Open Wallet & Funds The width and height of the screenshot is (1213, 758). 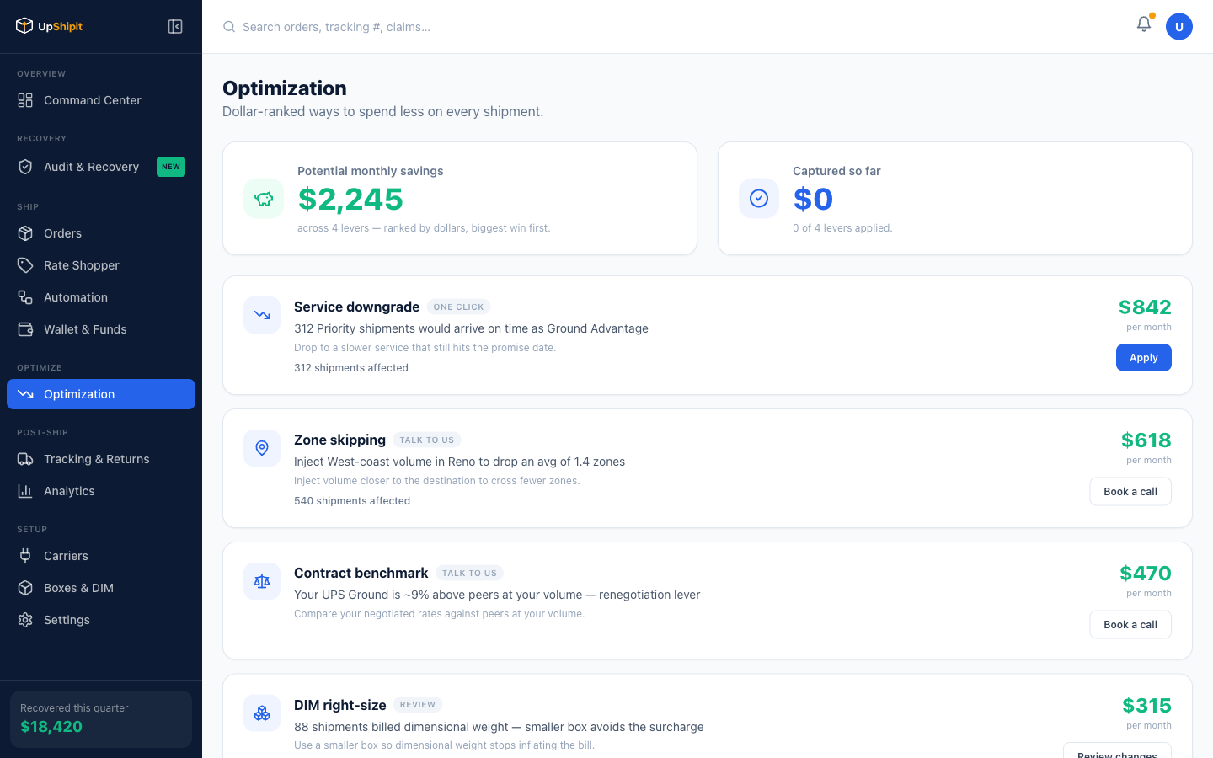tap(101, 329)
